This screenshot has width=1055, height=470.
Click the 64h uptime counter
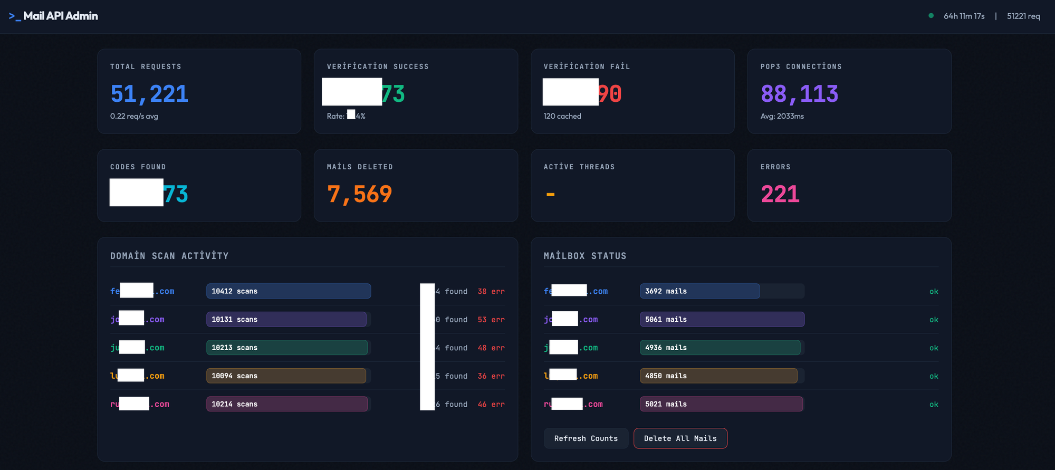tap(964, 16)
